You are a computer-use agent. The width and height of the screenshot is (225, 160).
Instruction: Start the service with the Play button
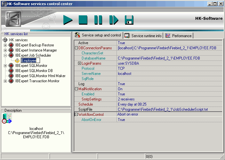[x=68, y=20]
